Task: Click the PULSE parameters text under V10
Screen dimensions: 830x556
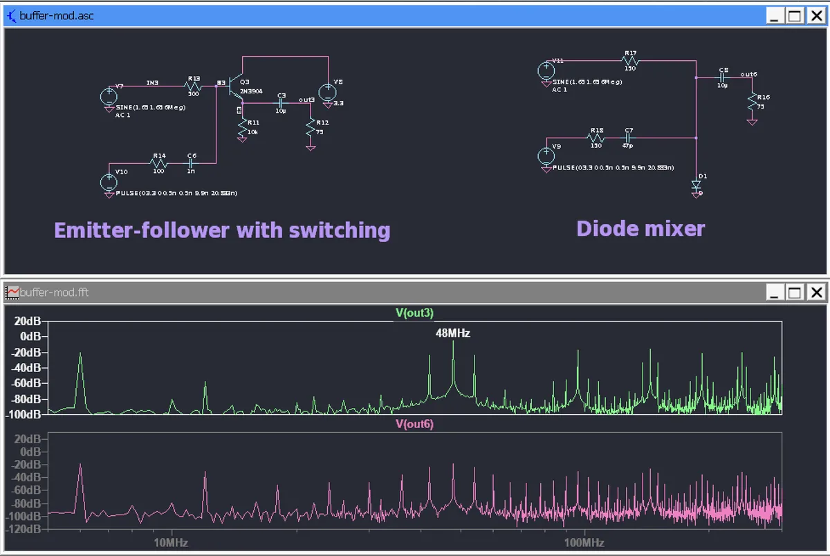Action: [x=177, y=193]
